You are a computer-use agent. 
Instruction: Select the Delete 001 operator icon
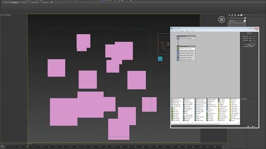point(178,58)
